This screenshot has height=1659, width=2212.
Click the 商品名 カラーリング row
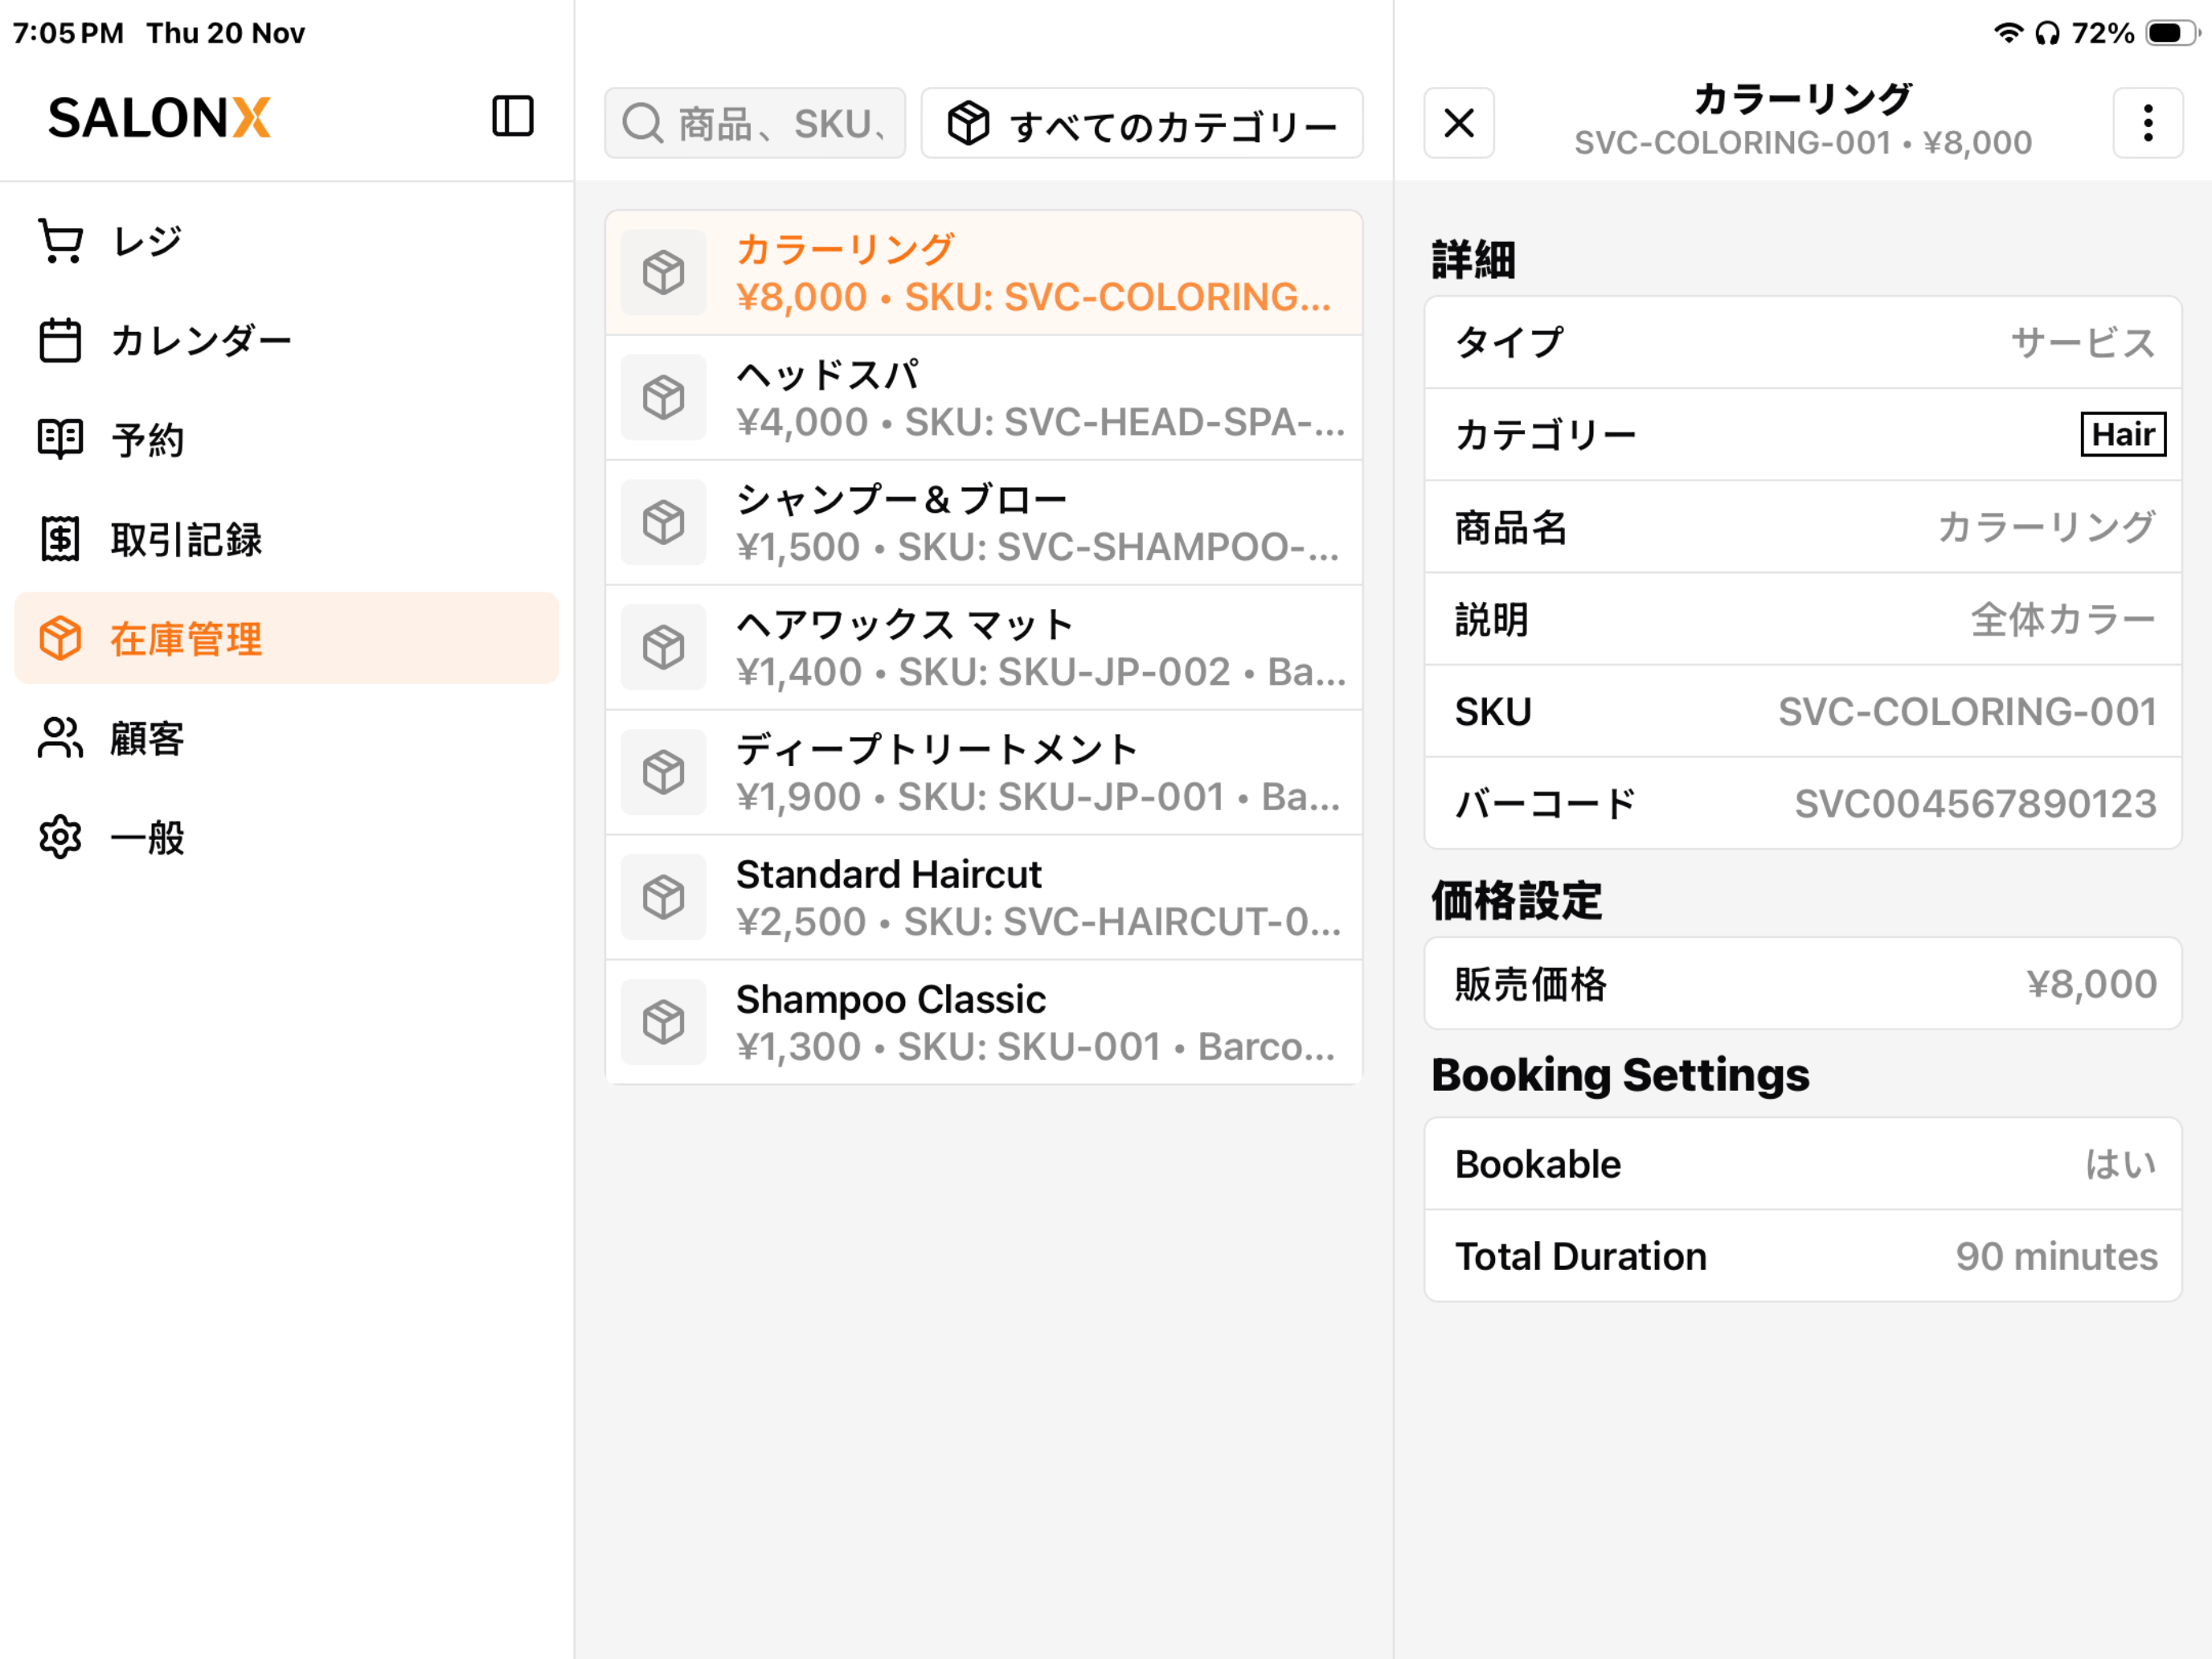point(1803,526)
